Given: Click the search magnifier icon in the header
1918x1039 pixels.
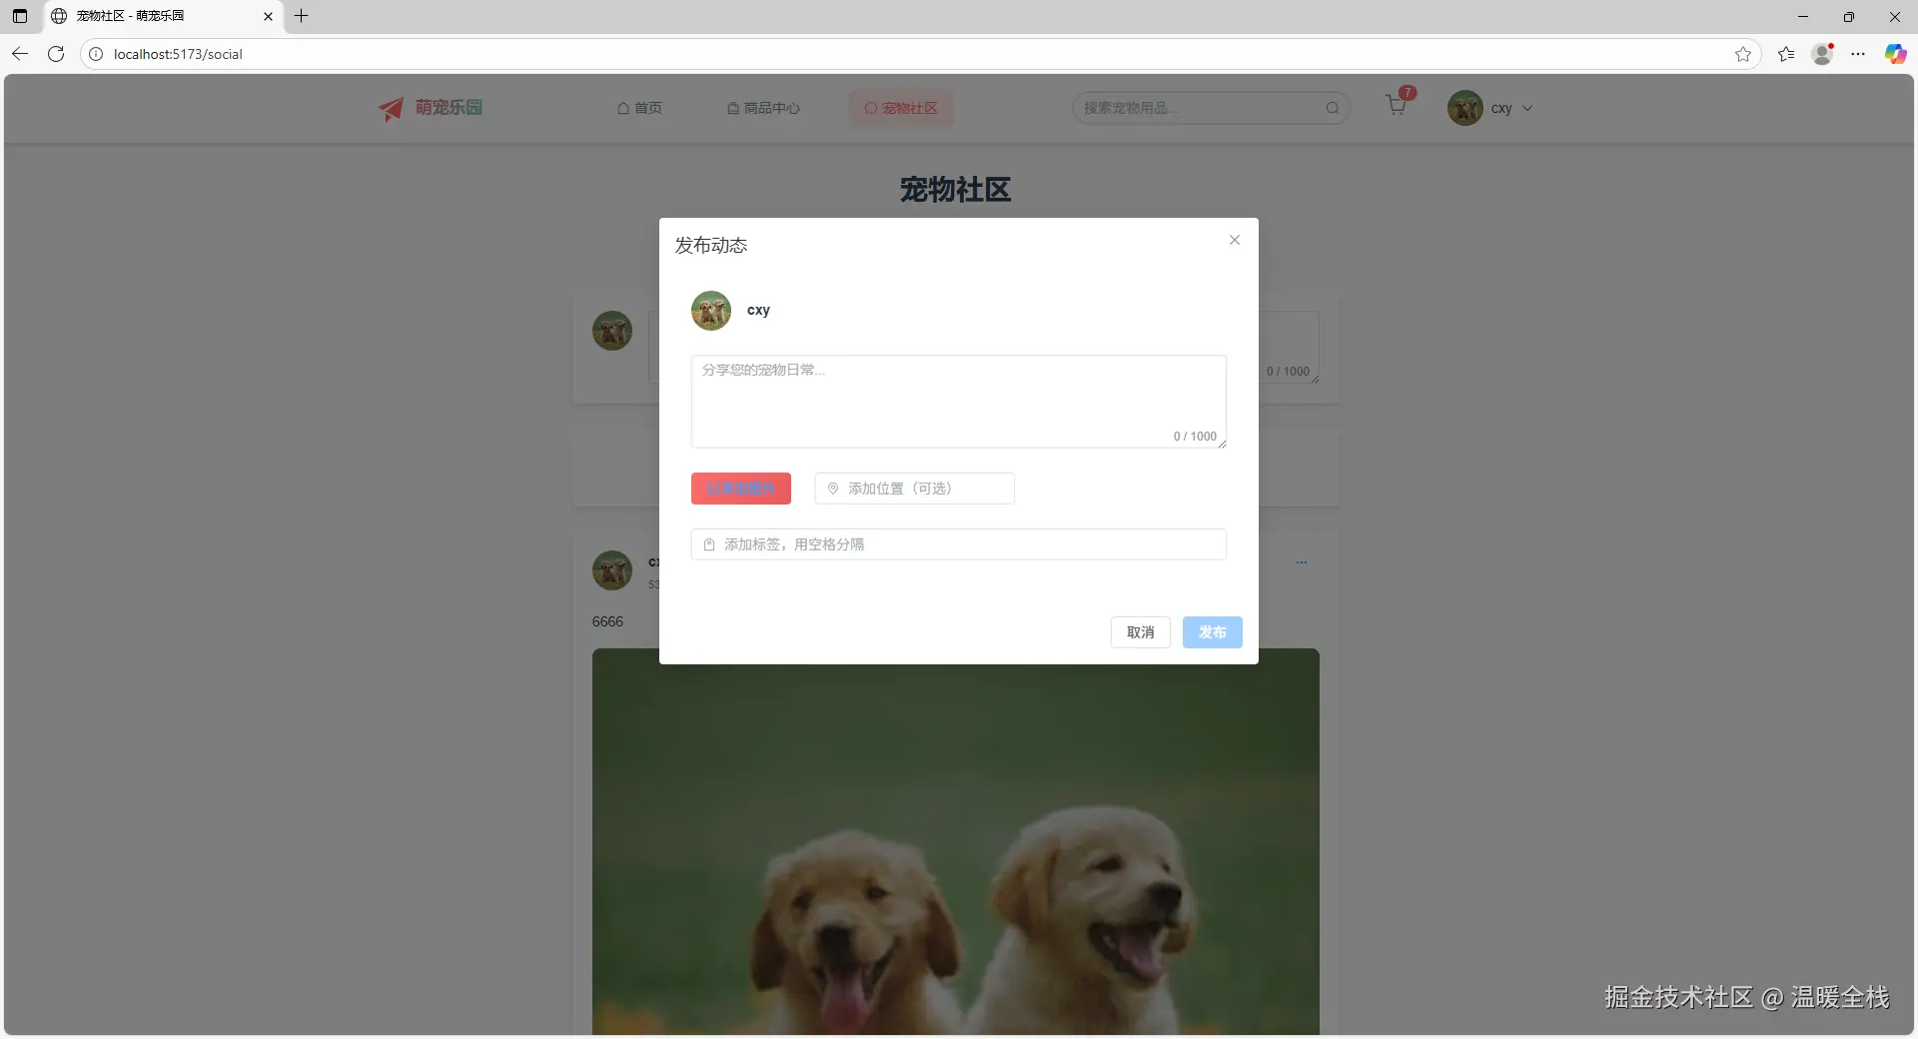Looking at the screenshot, I should 1333,108.
